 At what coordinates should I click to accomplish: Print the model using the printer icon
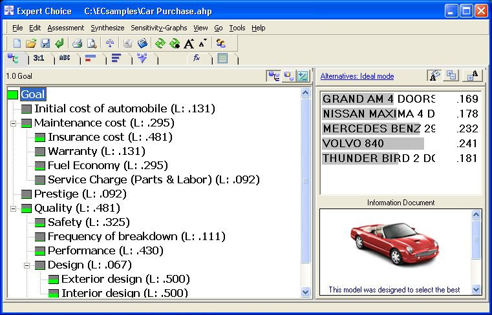click(77, 43)
